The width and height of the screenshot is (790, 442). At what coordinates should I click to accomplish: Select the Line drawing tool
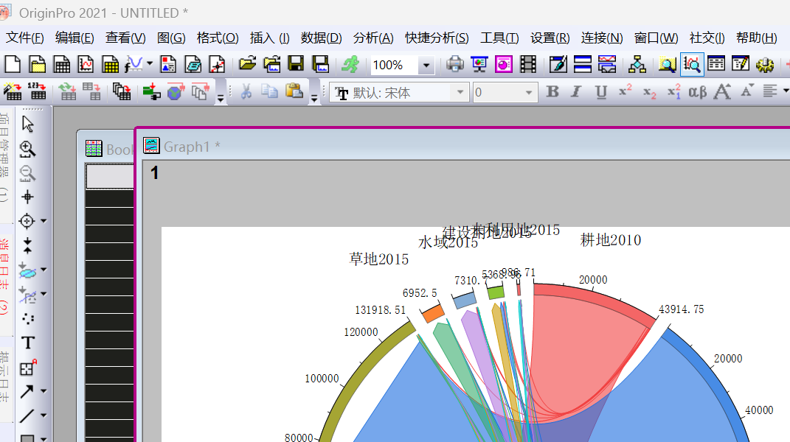point(27,415)
